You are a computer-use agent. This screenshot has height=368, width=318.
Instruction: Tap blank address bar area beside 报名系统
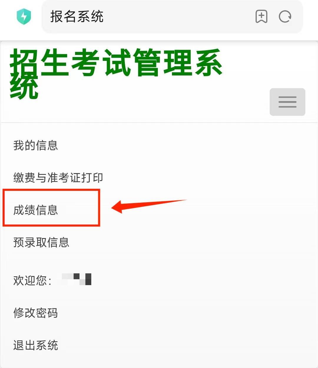click(x=177, y=16)
